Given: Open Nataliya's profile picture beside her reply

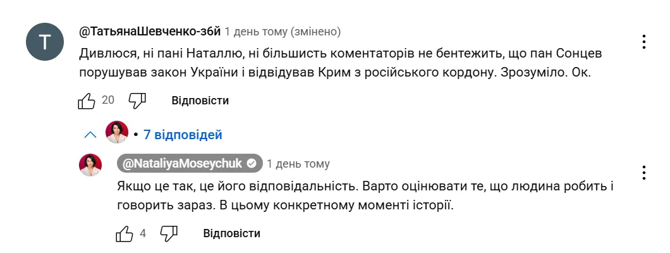Looking at the screenshot, I should pos(90,165).
